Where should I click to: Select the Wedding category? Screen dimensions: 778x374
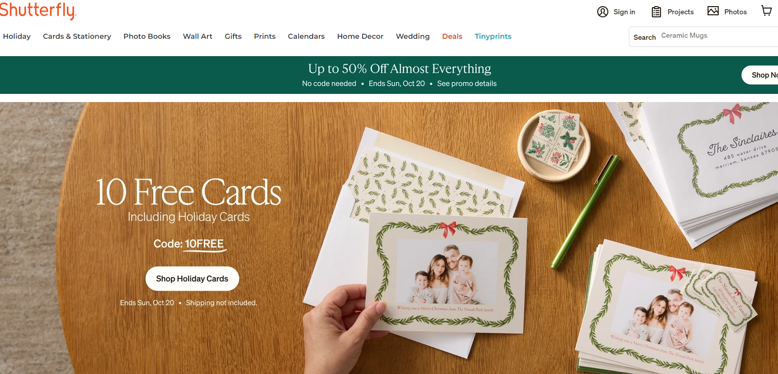click(413, 36)
